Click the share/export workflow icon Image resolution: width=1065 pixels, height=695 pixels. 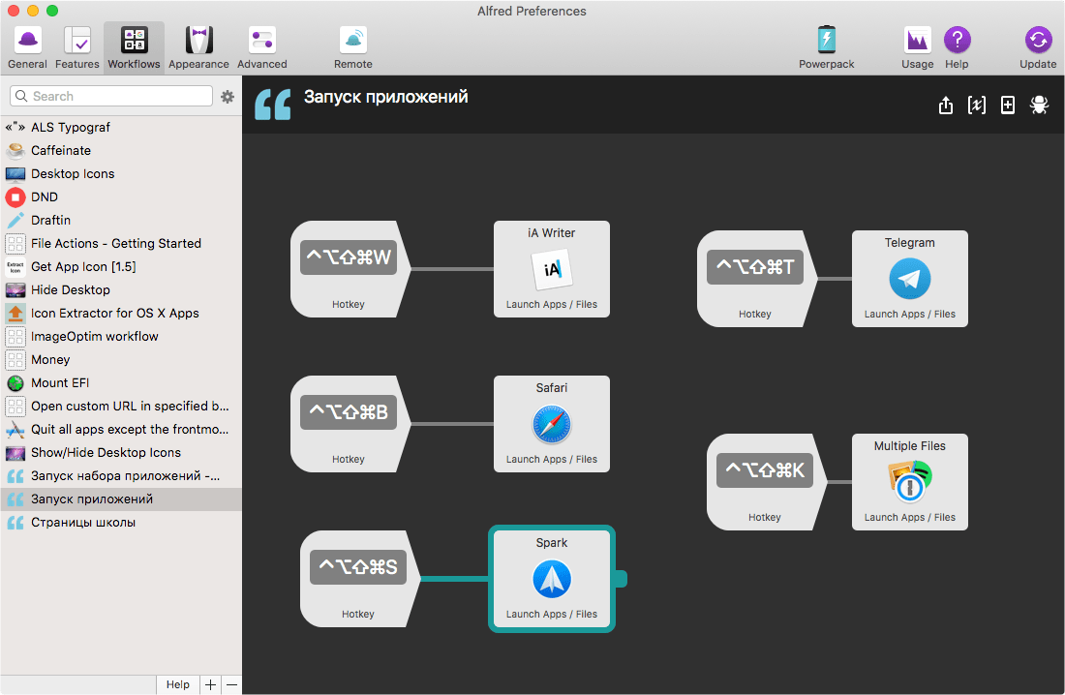[946, 106]
